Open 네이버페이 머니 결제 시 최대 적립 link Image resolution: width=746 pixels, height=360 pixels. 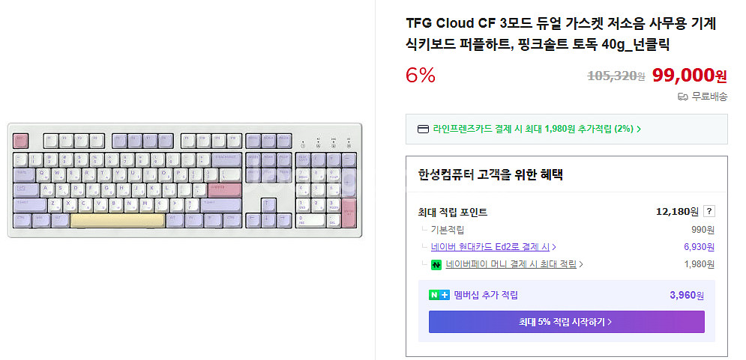[x=511, y=264]
